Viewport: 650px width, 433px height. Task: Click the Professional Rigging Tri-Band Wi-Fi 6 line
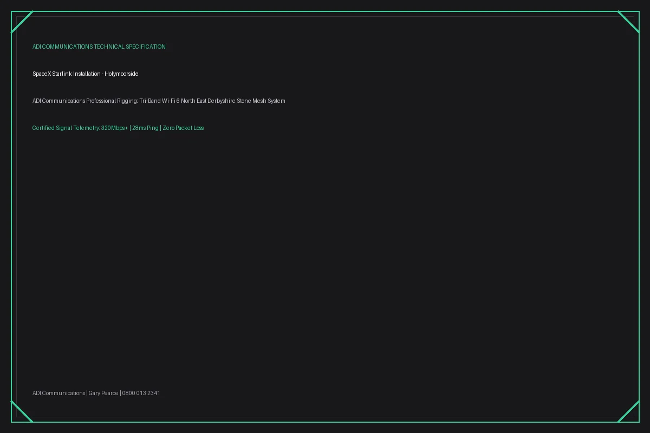pos(159,101)
